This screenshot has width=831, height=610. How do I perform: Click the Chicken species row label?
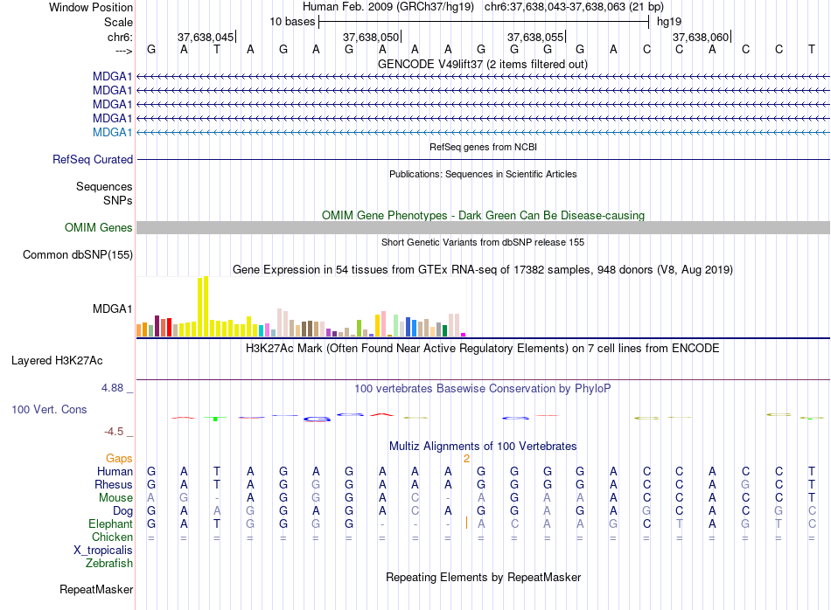[x=112, y=537]
